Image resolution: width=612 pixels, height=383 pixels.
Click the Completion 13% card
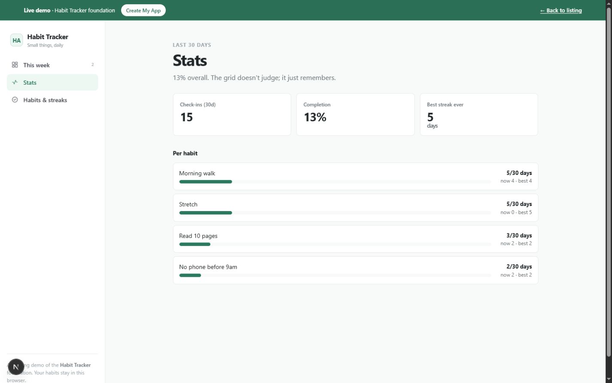tap(356, 114)
